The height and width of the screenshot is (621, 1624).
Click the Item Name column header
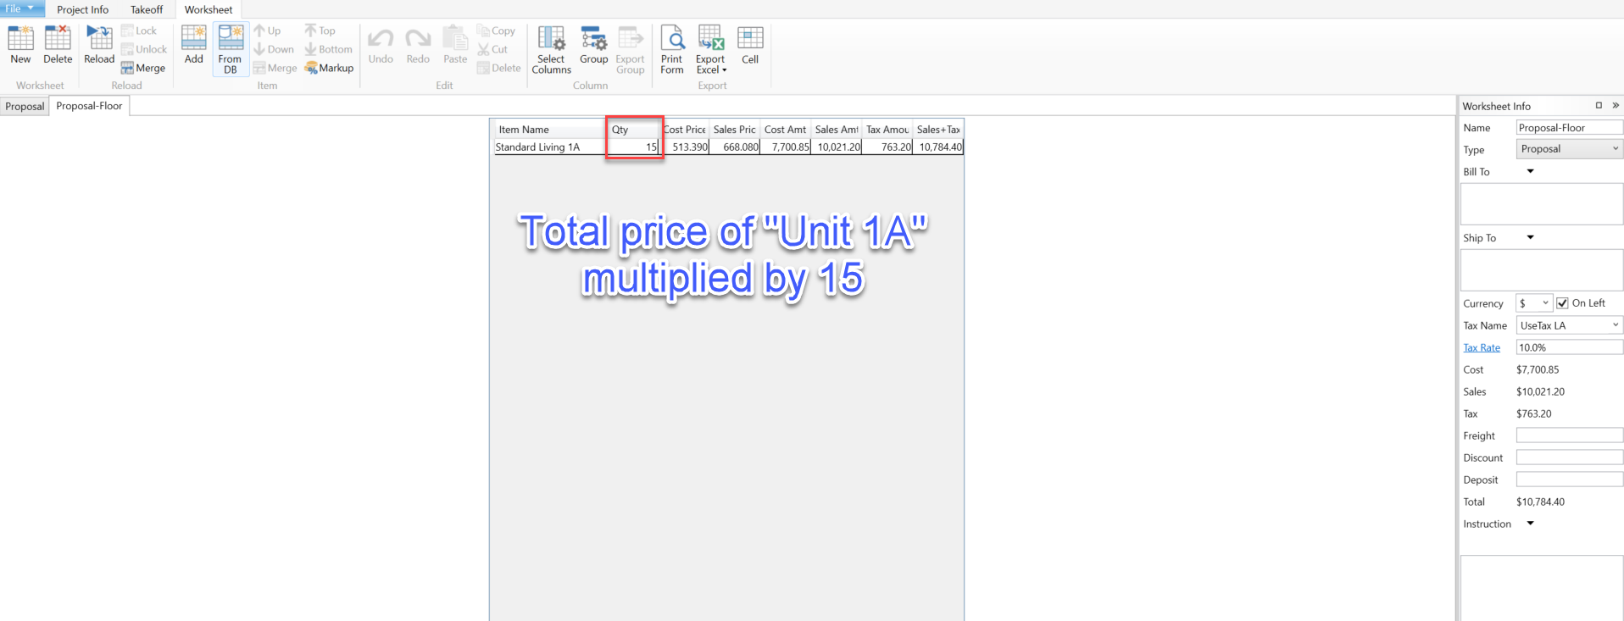point(549,130)
